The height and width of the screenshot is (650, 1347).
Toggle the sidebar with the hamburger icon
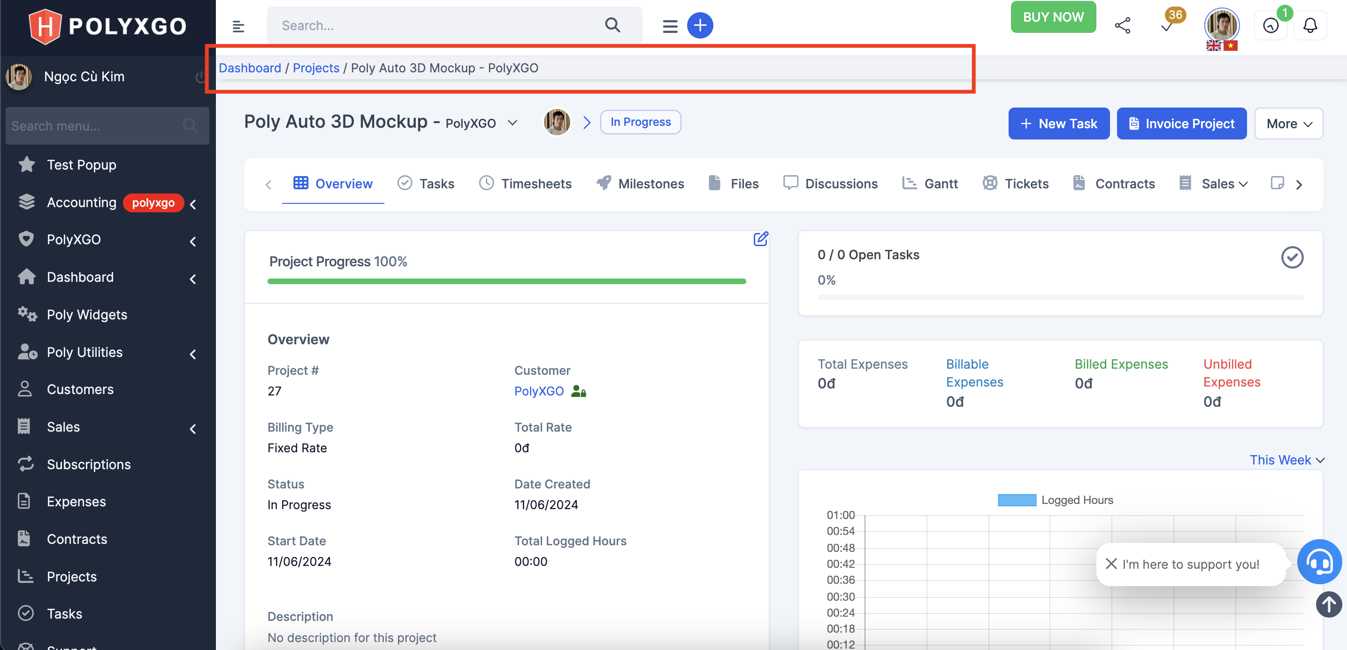point(238,26)
